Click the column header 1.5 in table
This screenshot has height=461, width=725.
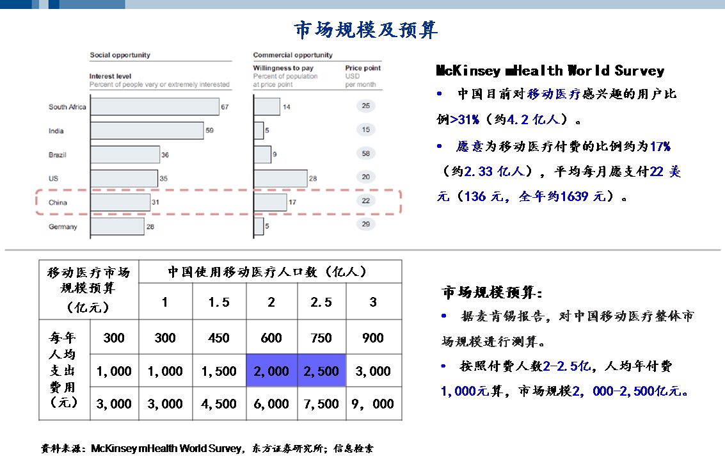tap(219, 302)
